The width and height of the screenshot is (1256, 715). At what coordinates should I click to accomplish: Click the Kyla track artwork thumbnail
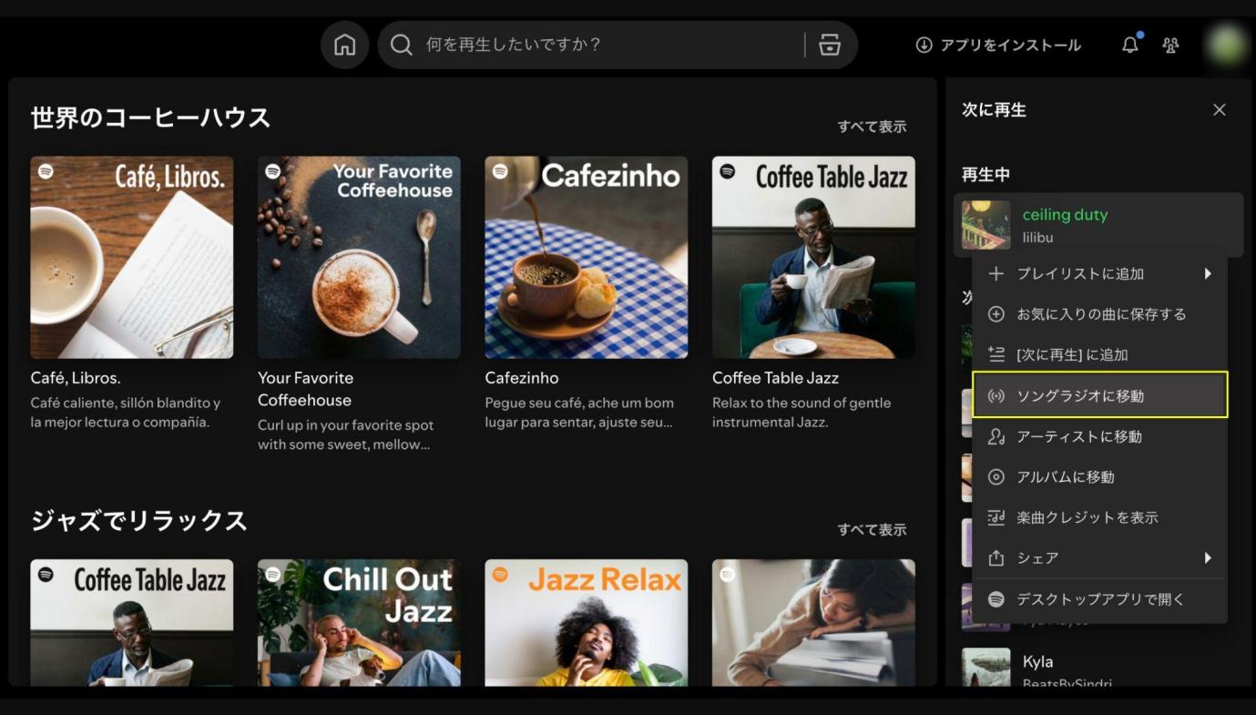tap(985, 667)
